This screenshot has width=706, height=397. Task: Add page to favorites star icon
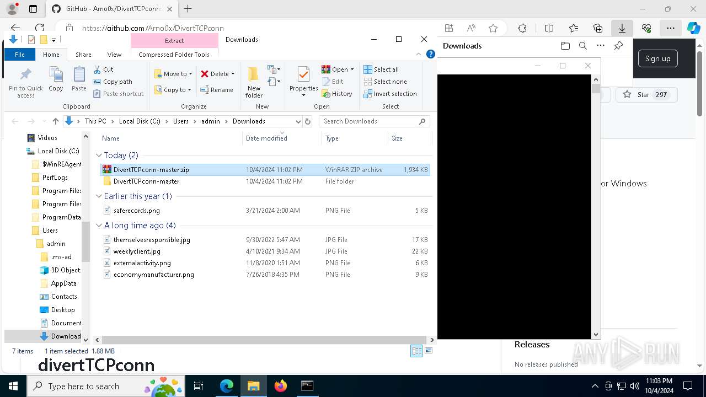(x=493, y=28)
